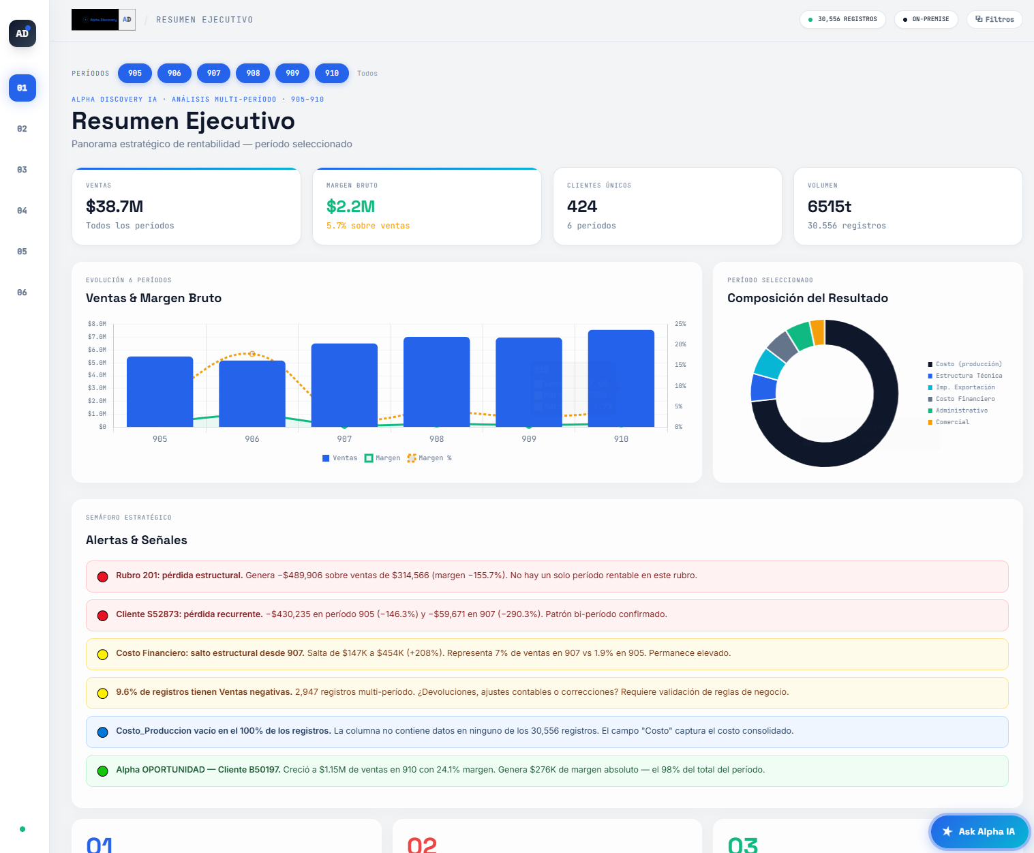Navigate to sidebar section 04
This screenshot has width=1034, height=853.
[x=22, y=210]
